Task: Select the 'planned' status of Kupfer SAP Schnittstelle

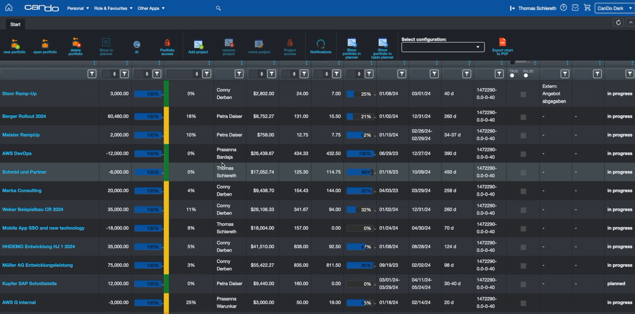Action: 616,284
